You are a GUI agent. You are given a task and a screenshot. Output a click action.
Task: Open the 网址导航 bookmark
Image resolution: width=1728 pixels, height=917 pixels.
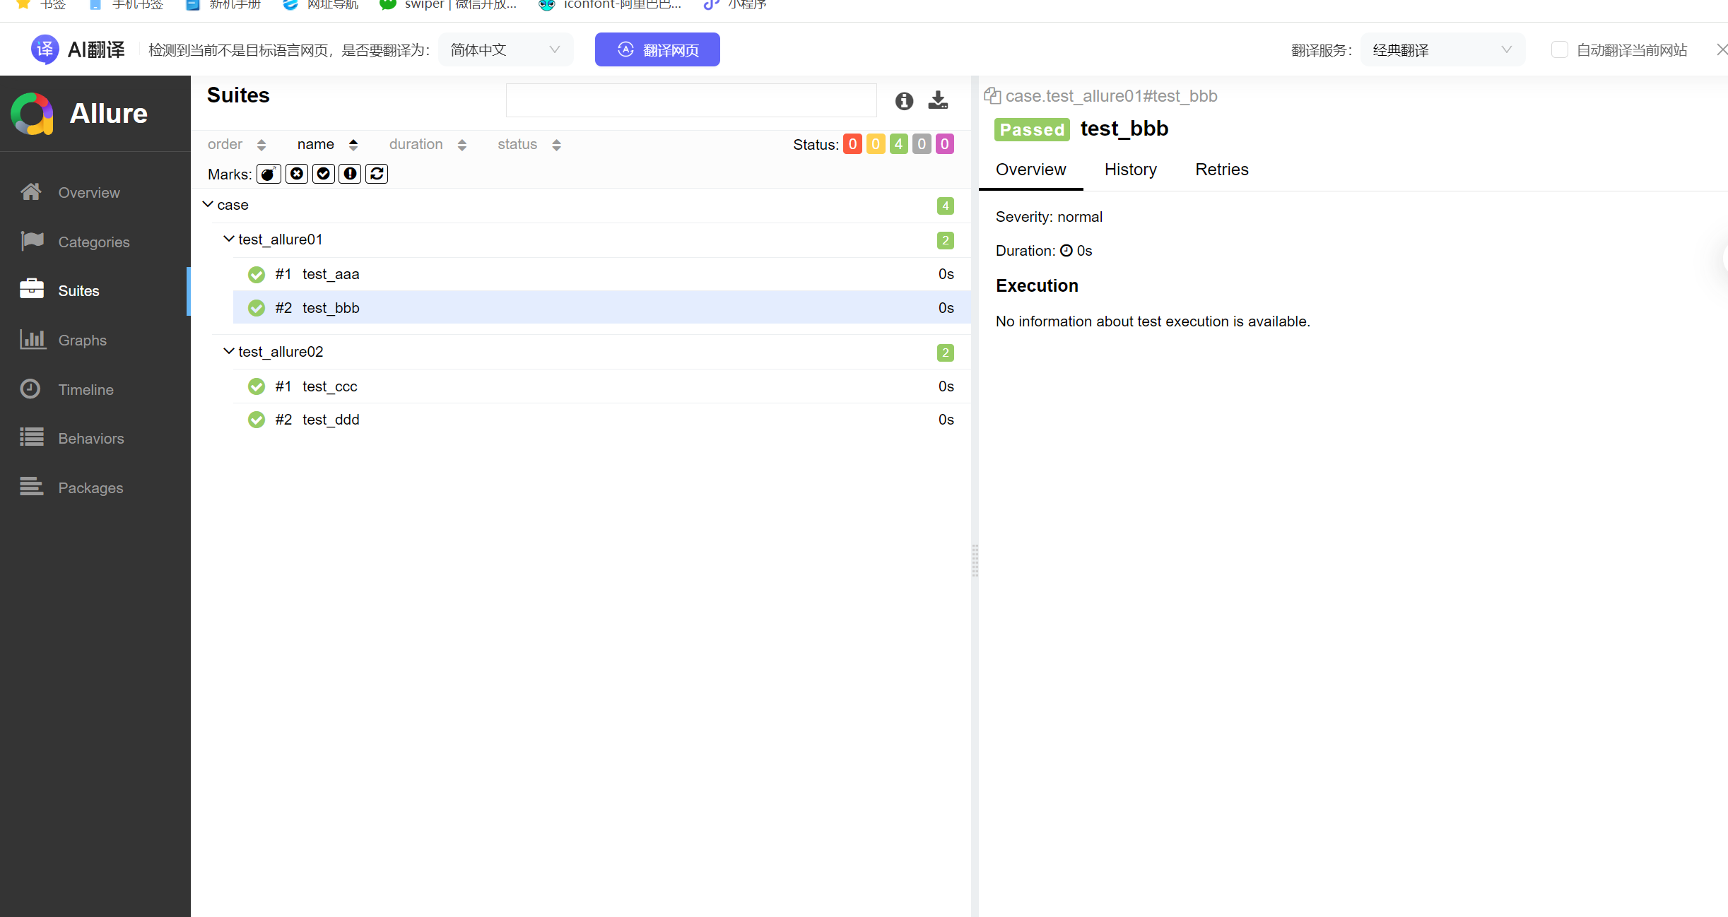[321, 5]
